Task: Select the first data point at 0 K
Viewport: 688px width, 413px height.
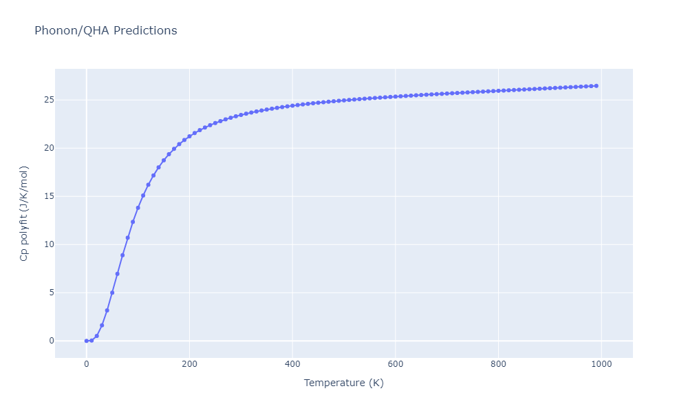Action: [86, 341]
